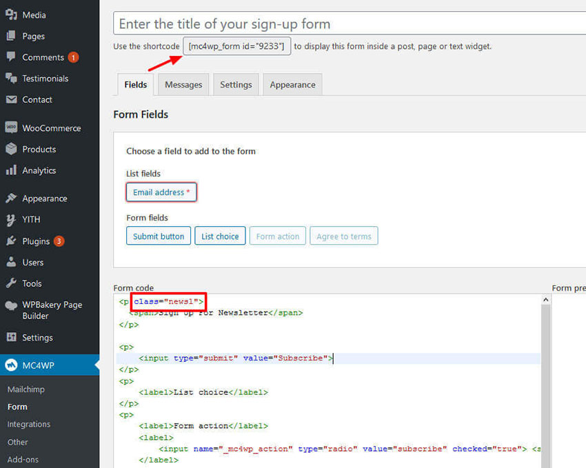Screen dimensions: 586x468
Task: Open Analytics via bar chart icon
Action: coord(11,170)
